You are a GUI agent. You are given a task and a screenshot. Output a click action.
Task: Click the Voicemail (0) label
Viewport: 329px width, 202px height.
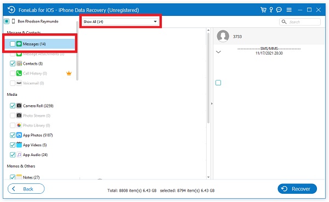click(x=33, y=83)
